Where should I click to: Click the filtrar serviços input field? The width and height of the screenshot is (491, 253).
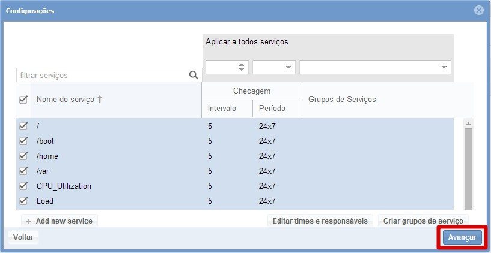tap(102, 76)
